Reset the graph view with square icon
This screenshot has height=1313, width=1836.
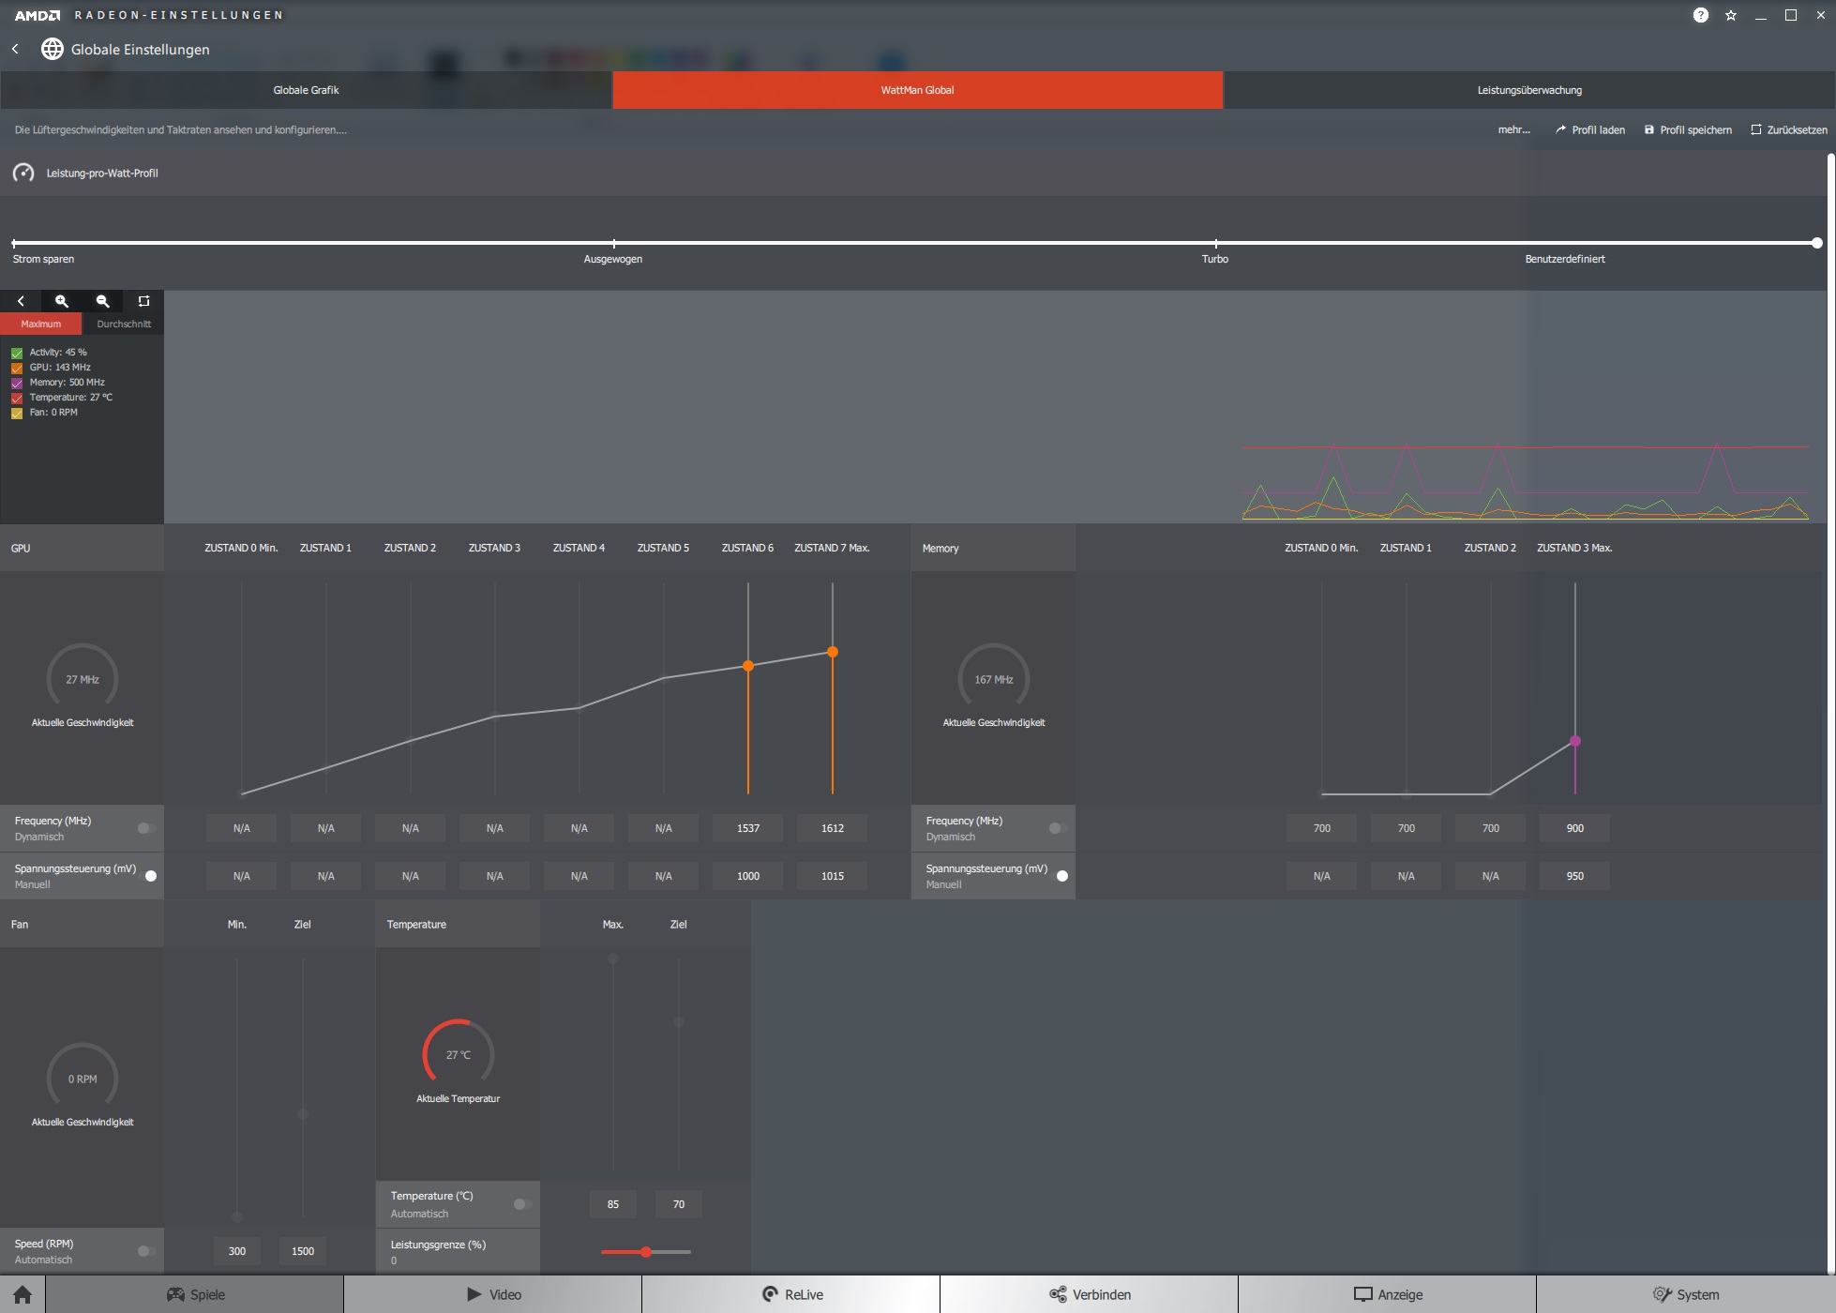pos(143,301)
